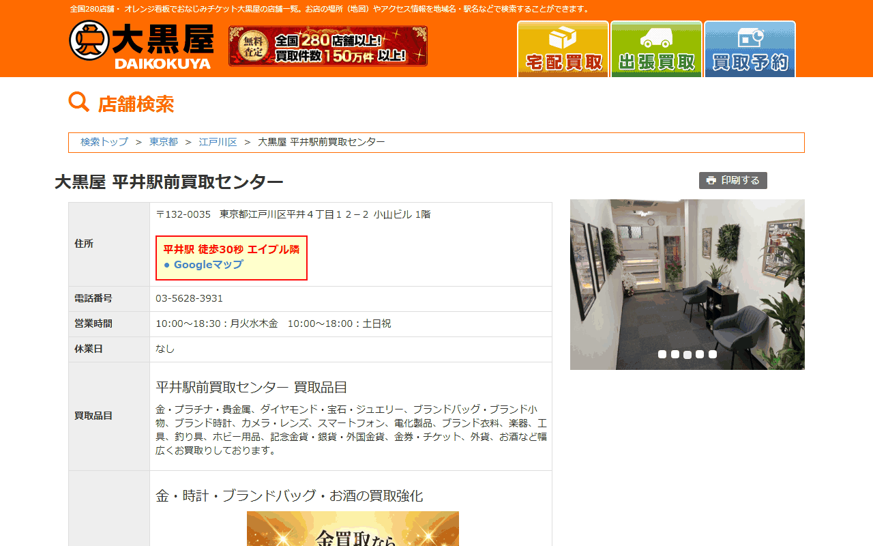Viewport: 873px width, 546px height.
Task: Click the 休業日 row label
Action: (89, 349)
